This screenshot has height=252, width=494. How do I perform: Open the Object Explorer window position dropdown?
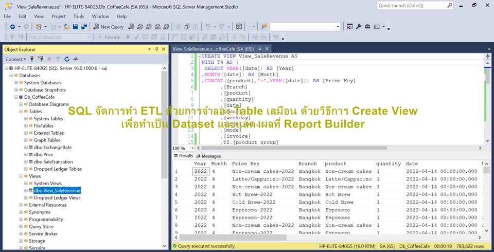150,49
